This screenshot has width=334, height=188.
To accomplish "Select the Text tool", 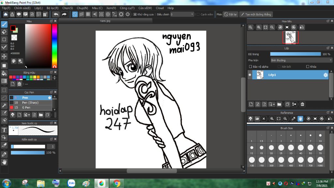I will coord(4,130).
